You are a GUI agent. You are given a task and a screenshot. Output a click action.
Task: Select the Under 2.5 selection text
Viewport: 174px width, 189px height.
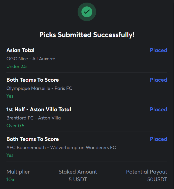click(16, 66)
